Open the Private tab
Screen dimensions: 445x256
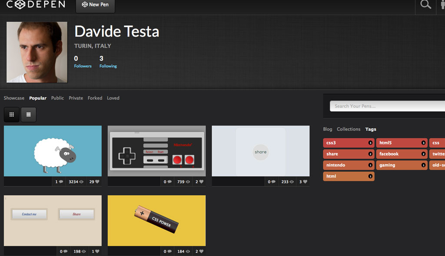click(x=76, y=98)
